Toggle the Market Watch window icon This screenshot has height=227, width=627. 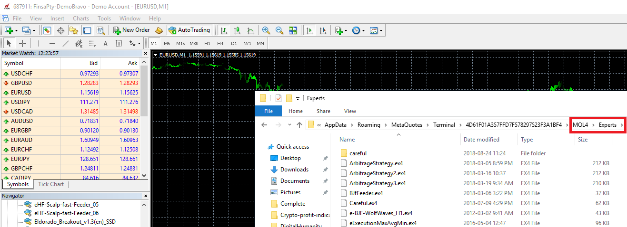(x=47, y=30)
